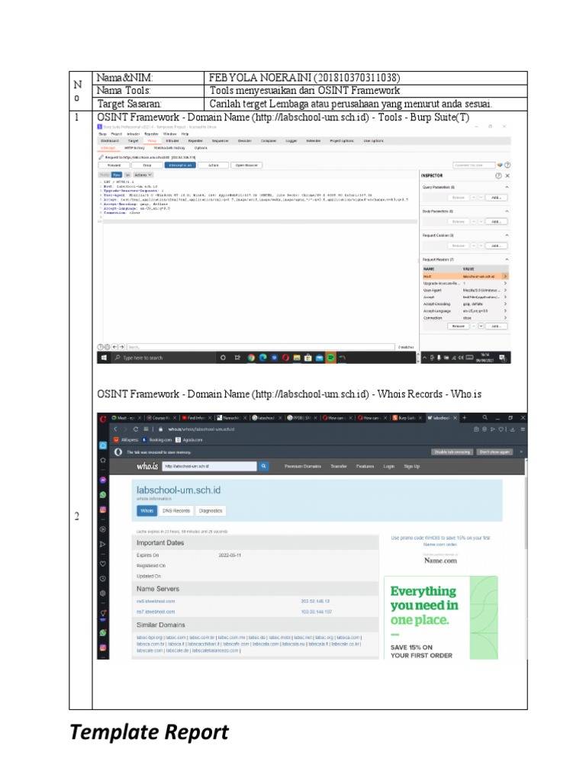Open the Intruder tab in Burp

click(172, 141)
